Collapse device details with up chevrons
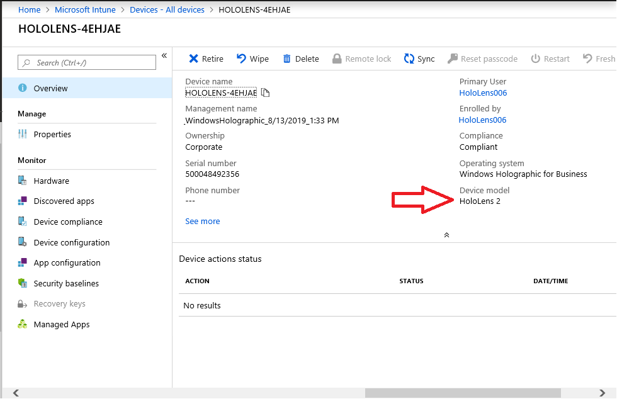The image size is (617, 399). click(446, 235)
